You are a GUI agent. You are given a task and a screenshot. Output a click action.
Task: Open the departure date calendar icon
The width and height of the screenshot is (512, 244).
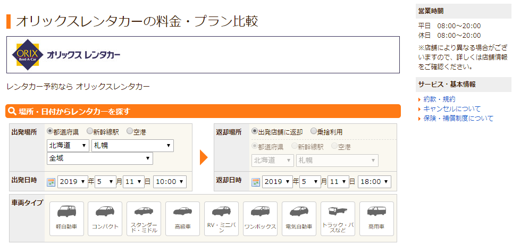51,182
